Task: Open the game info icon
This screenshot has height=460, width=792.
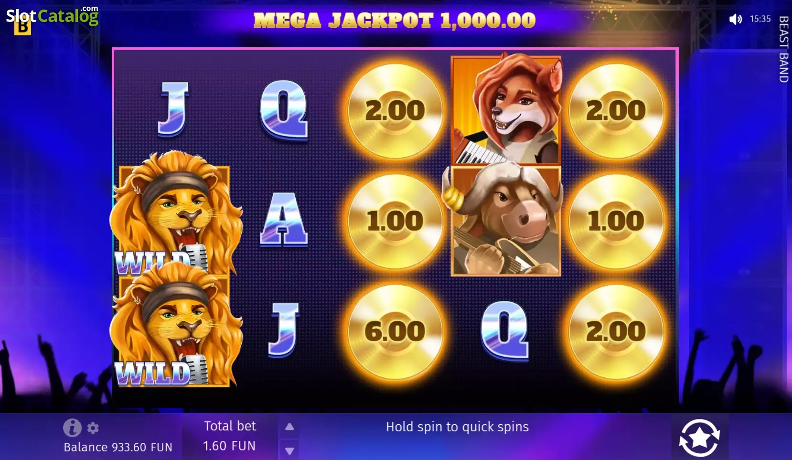Action: pos(72,428)
